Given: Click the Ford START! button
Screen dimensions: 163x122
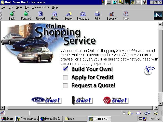Looking at the screenshot, I should click(46, 100).
